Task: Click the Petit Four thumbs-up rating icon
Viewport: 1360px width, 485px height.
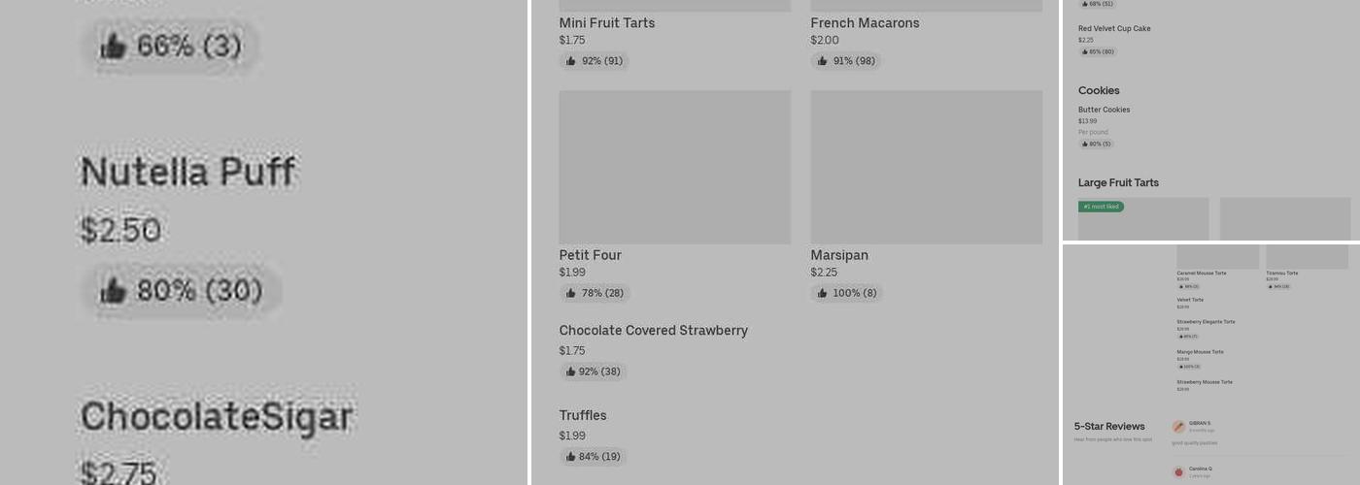Action: coord(570,293)
